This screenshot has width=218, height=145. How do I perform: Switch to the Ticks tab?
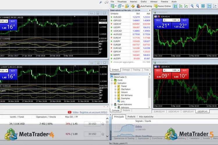click(146, 70)
